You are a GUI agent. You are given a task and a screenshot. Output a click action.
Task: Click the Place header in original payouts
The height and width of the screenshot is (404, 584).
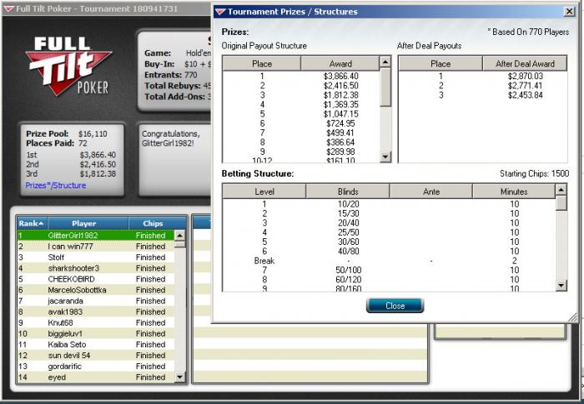[261, 63]
